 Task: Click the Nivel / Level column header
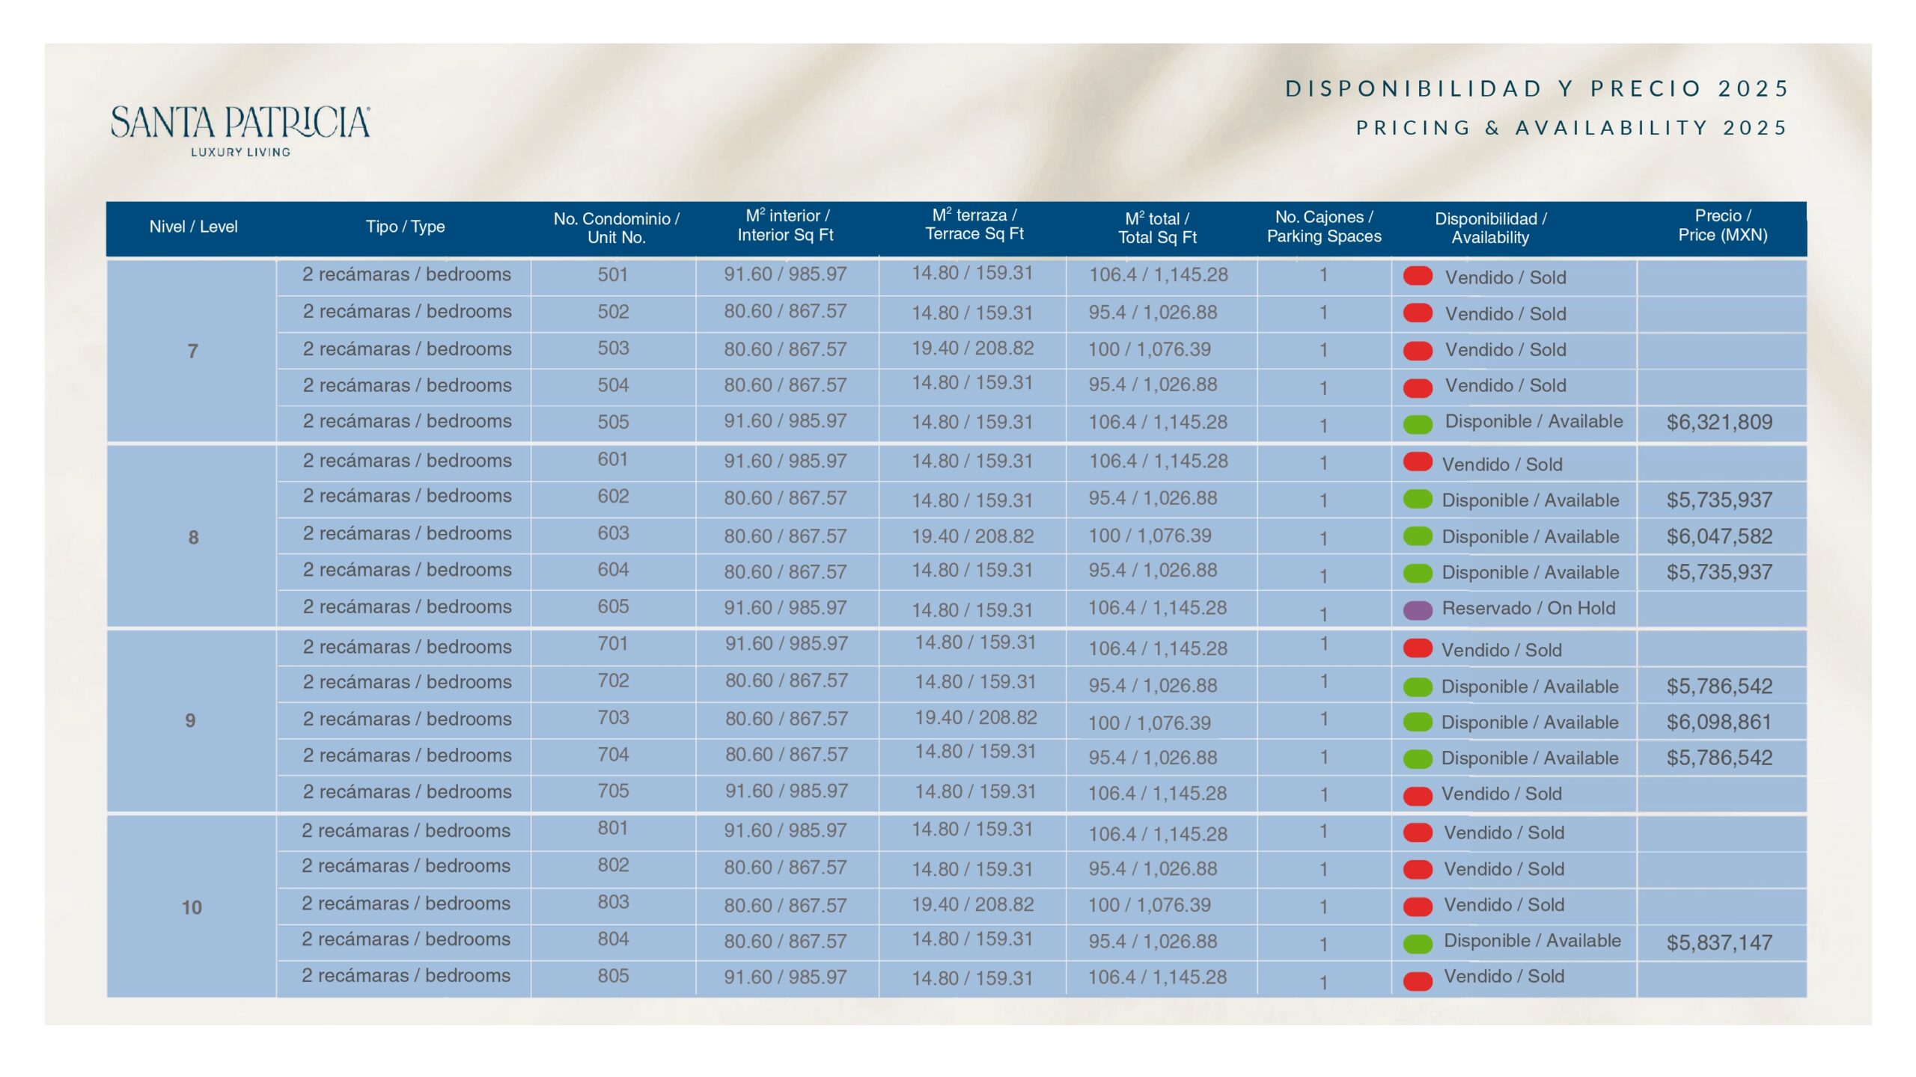[x=193, y=227]
